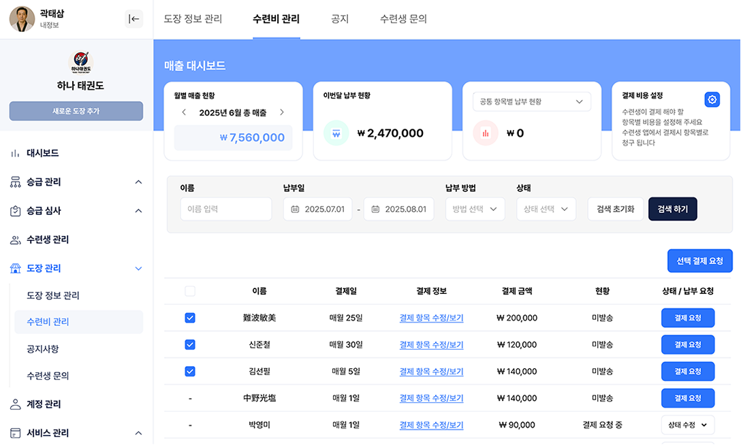Click the 승급 관리 hierarchy icon
Viewport: 741px width, 445px height.
[15, 182]
